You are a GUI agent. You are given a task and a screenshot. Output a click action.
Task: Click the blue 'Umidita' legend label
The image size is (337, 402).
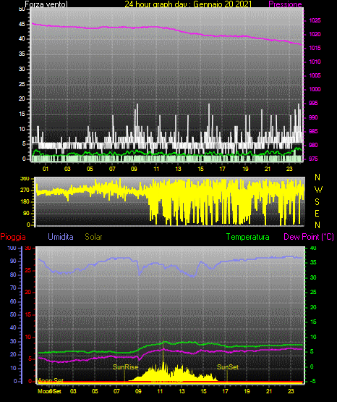coord(61,237)
